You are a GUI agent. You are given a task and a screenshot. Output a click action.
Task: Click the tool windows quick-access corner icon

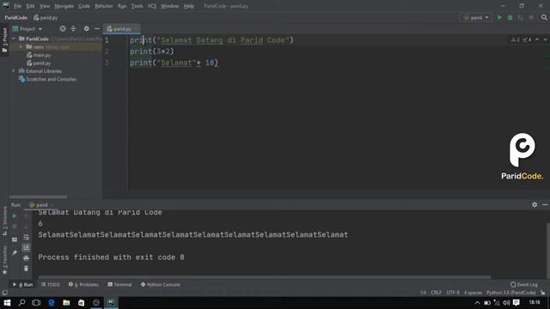tap(4, 293)
